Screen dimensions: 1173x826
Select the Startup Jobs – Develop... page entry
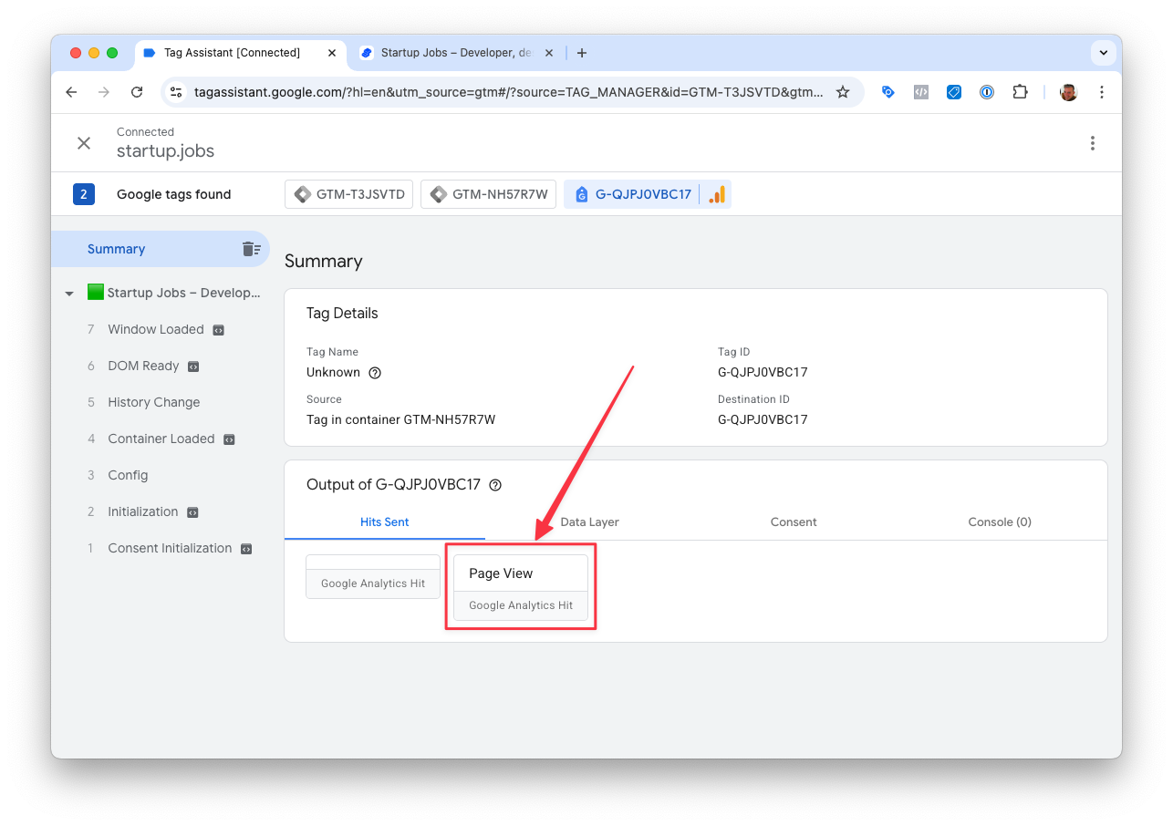coord(174,293)
